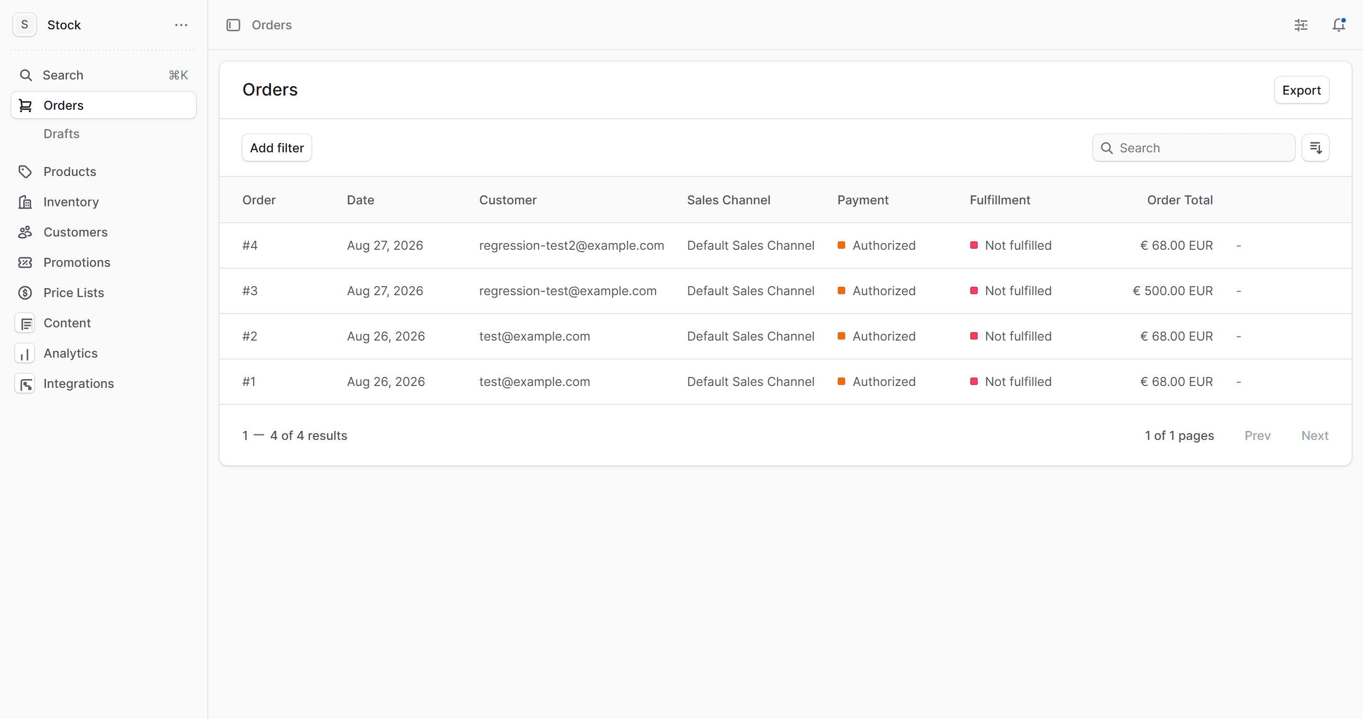Click the Next pagination button
This screenshot has height=719, width=1363.
click(x=1315, y=435)
